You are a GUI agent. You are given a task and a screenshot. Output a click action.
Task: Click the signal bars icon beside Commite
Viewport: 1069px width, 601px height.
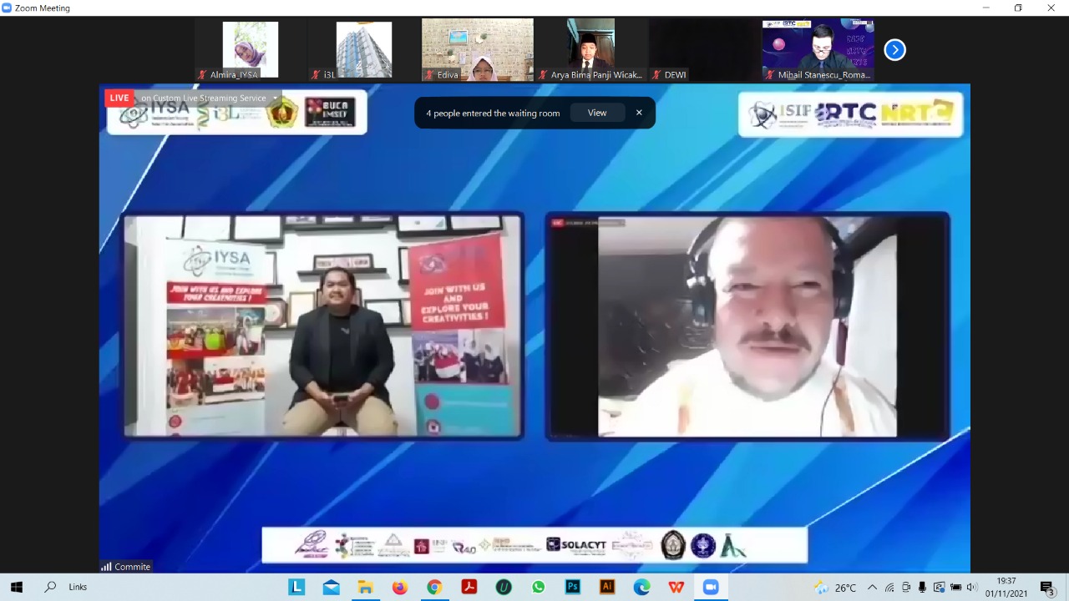(106, 567)
